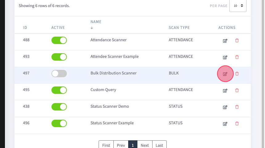Edit the Bulk Distribution Scanner
265x148 pixels.
tap(225, 74)
